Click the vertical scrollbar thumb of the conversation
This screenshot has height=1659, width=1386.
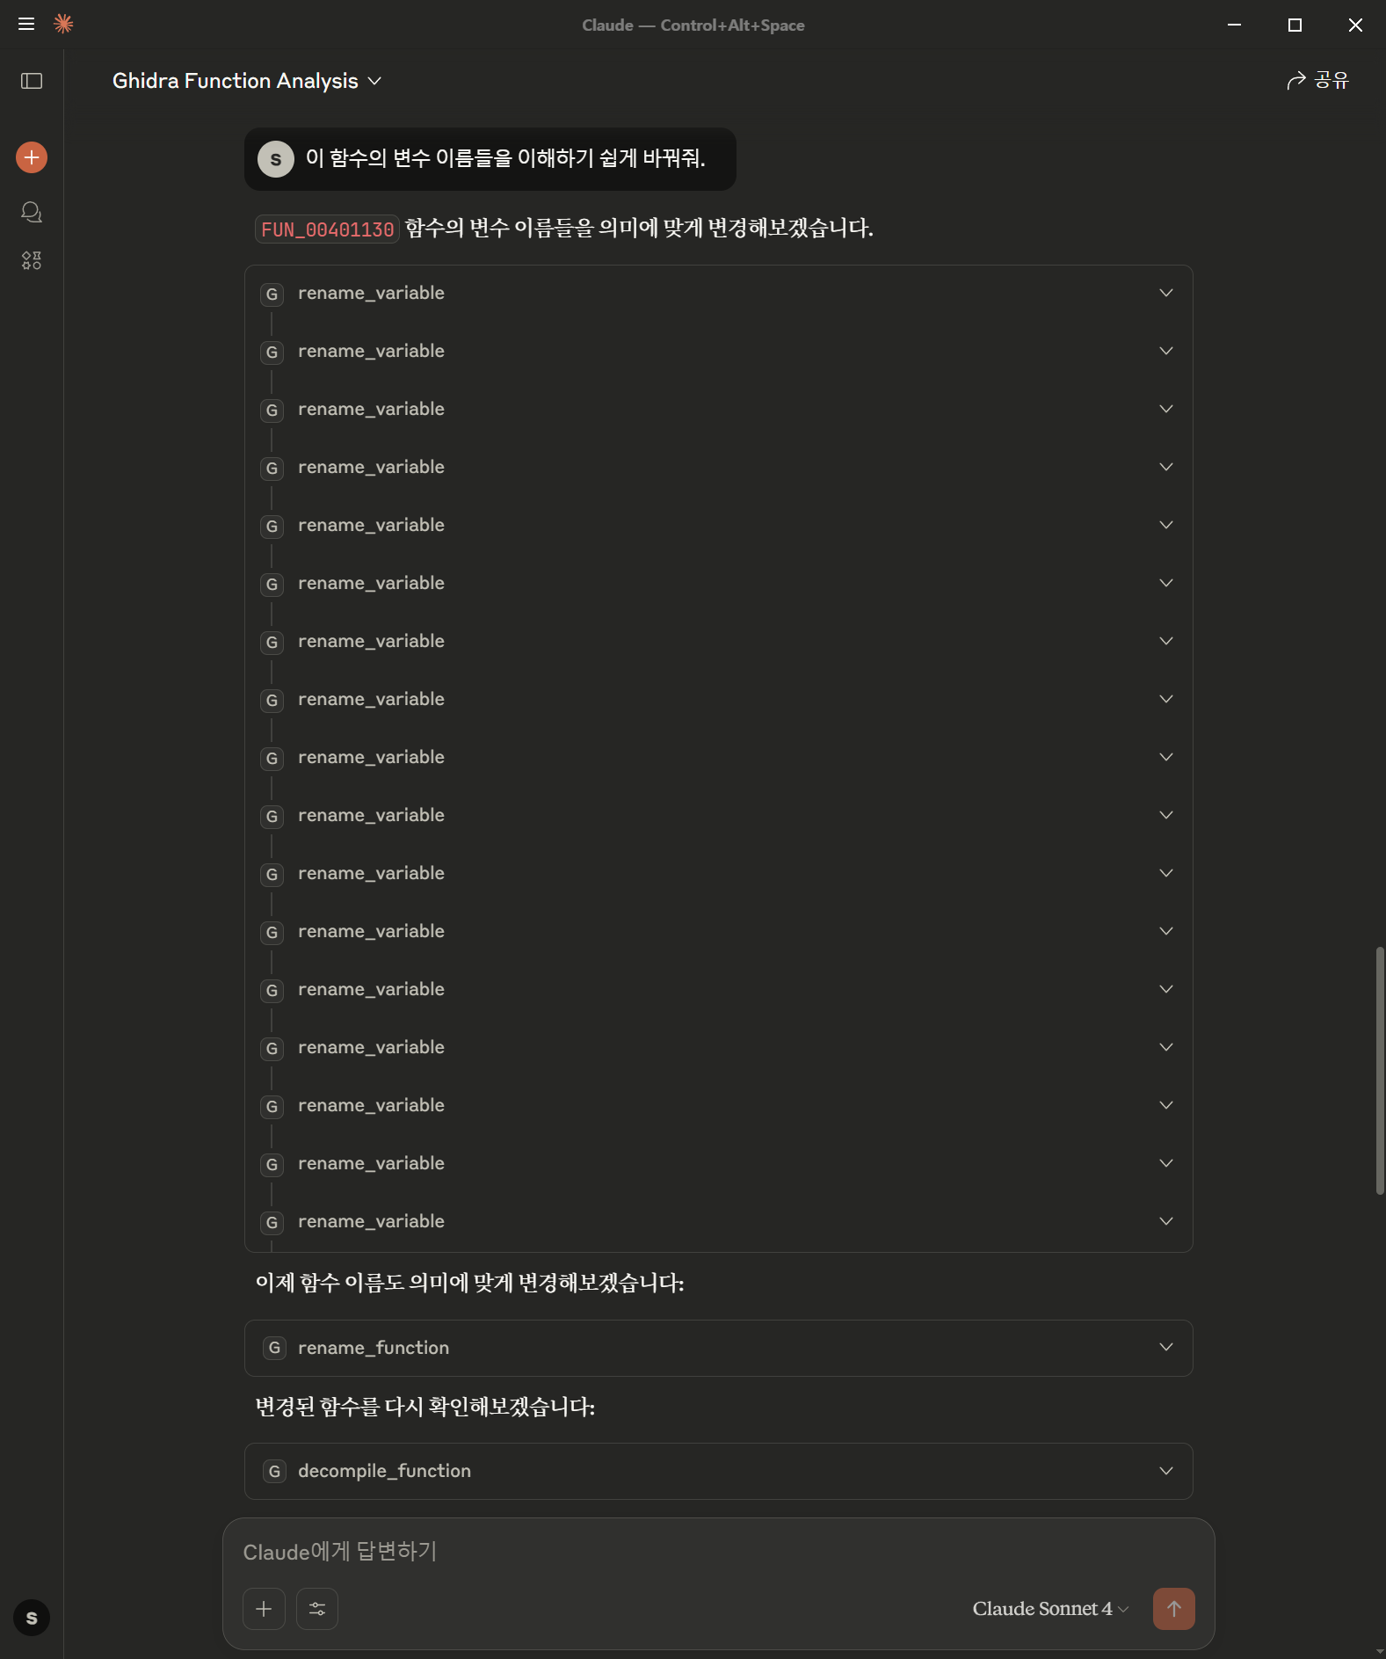[x=1380, y=1071]
